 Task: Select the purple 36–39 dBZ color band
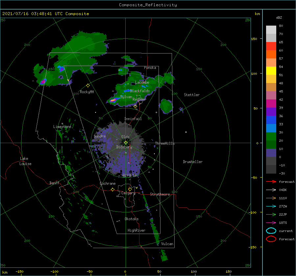pyautogui.click(x=271, y=112)
